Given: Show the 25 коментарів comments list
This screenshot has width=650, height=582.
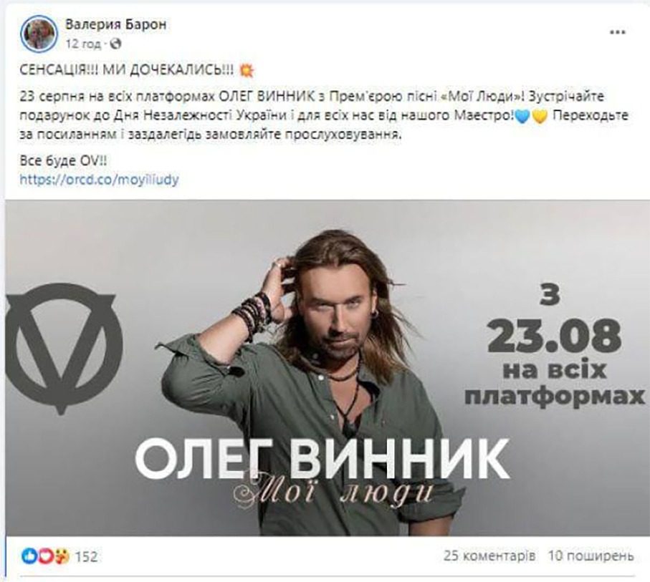Looking at the screenshot, I should tap(489, 556).
